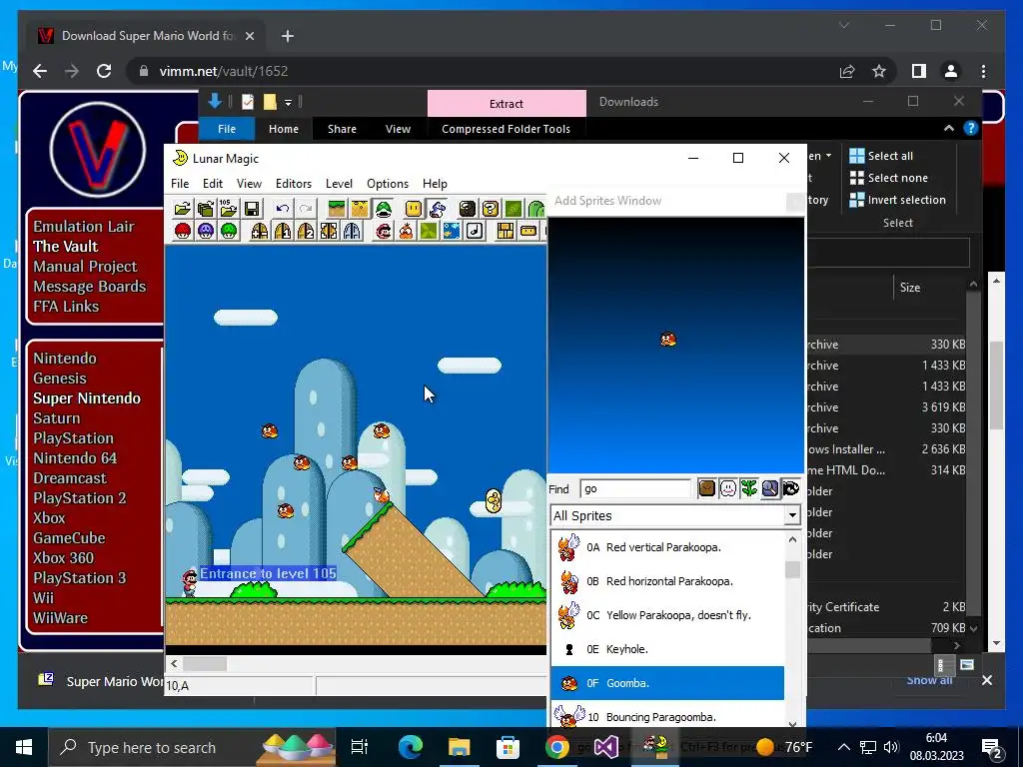Select the Layer 1 grass editing icon
Screen dimensions: 1023x767
coord(337,209)
